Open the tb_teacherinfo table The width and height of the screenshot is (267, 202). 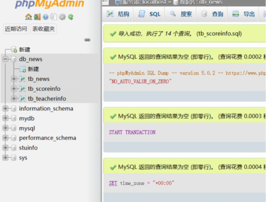[47, 99]
